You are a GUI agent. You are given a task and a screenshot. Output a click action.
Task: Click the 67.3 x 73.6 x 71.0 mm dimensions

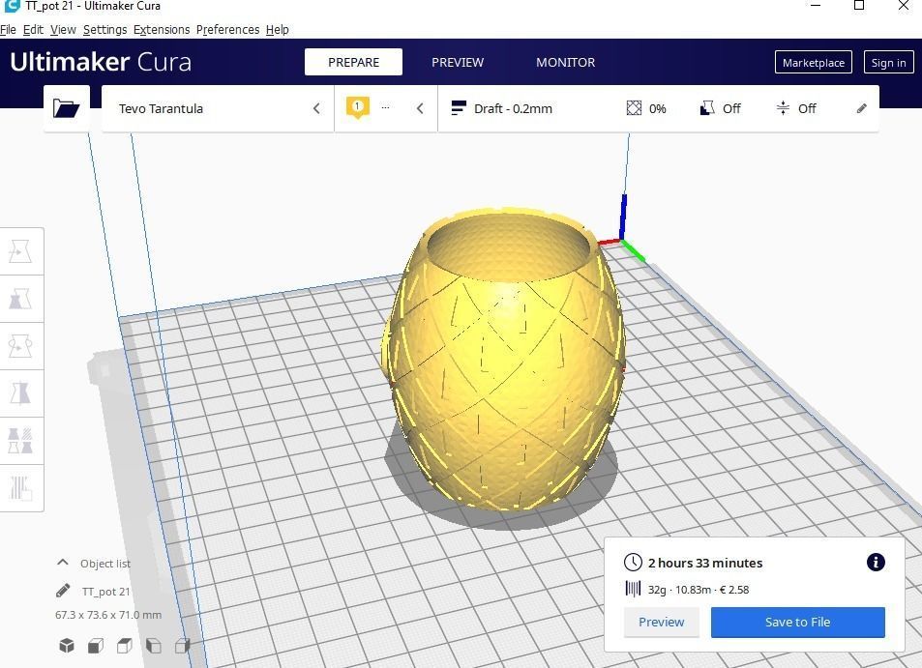(108, 615)
